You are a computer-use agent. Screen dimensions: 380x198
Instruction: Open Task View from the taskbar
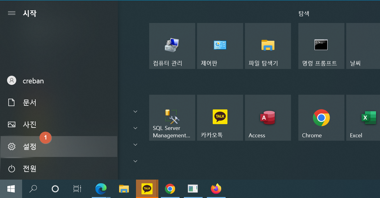(77, 189)
